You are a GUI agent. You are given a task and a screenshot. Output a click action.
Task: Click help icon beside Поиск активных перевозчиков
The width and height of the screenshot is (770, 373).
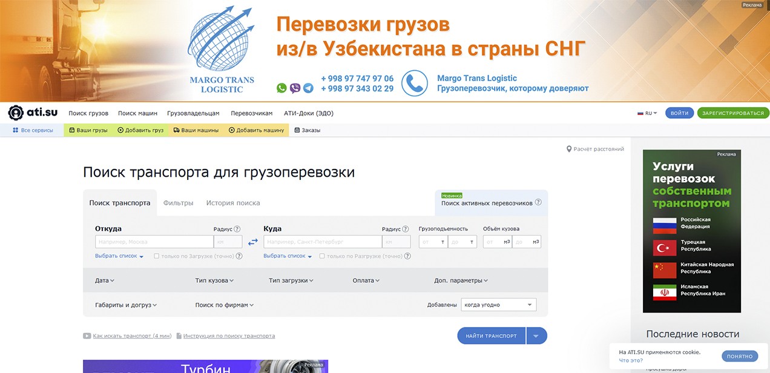tap(538, 203)
